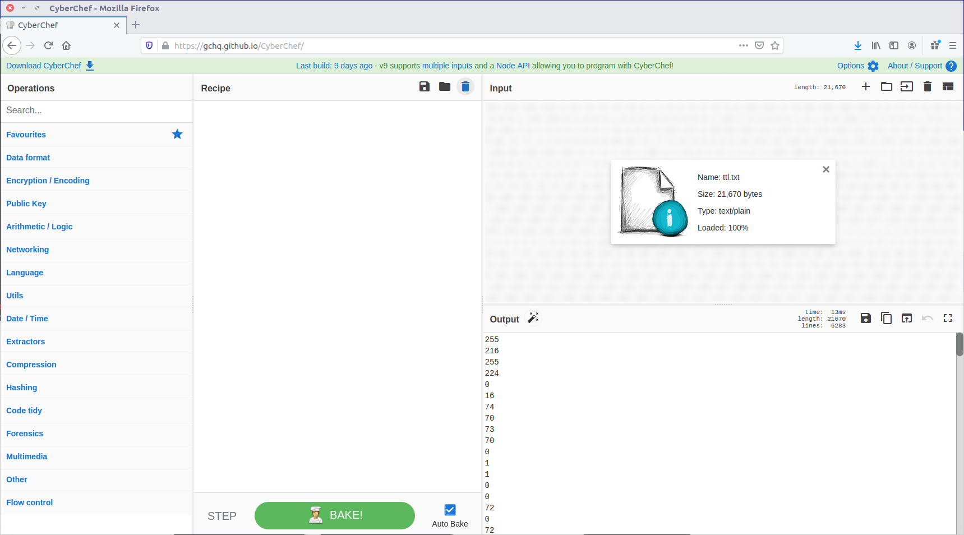Save output to file icon

866,318
